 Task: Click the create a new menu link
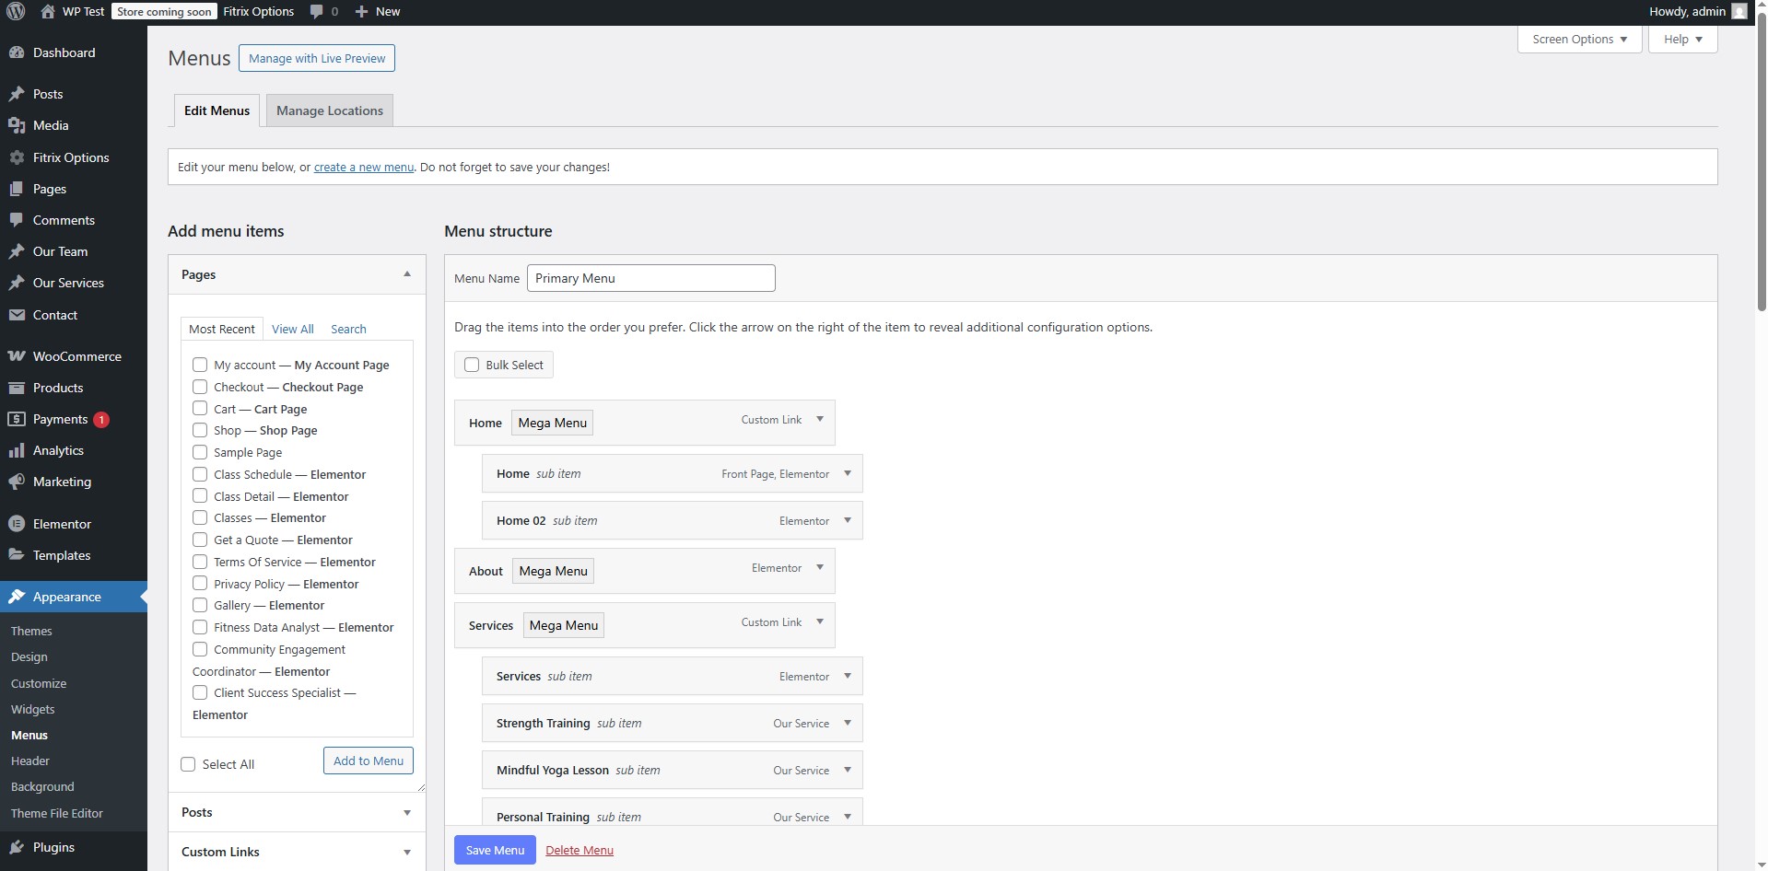[x=363, y=168]
